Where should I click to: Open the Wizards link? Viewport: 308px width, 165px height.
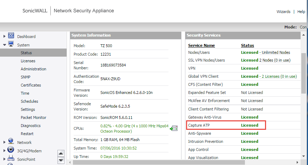point(283,12)
